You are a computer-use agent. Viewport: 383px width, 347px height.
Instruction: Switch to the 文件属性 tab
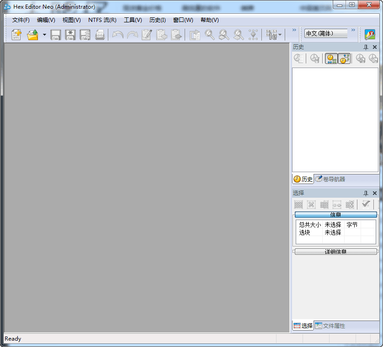330,326
